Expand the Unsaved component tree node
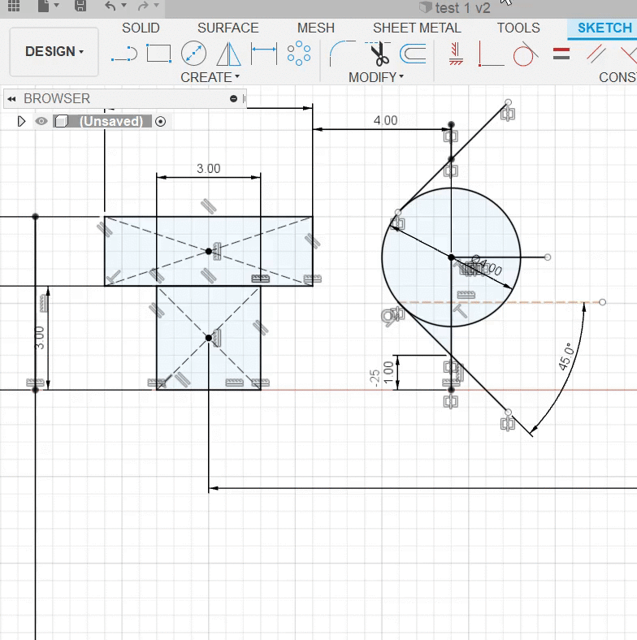This screenshot has width=637, height=640. click(21, 121)
